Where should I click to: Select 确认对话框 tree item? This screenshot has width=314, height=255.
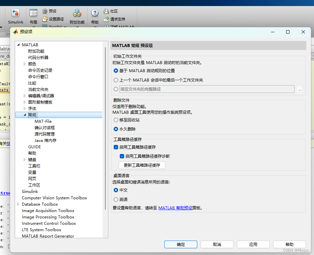point(45,128)
